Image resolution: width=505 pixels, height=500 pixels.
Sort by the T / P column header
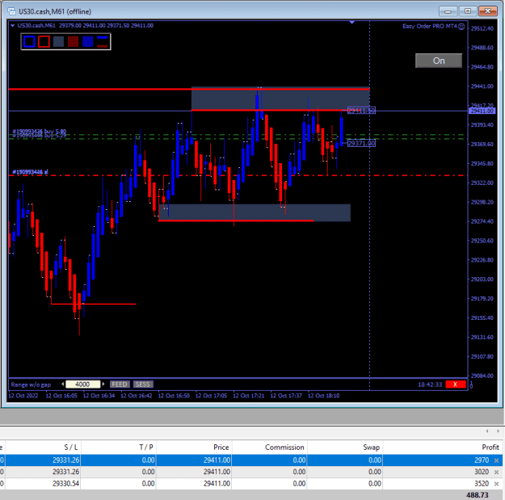tap(119, 447)
